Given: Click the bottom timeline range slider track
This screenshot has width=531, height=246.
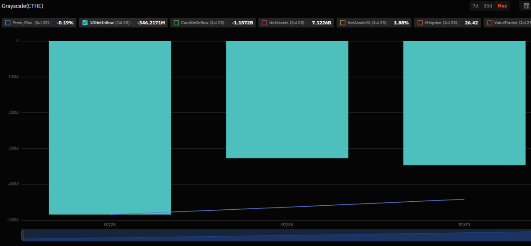Looking at the screenshot, I should (277, 235).
